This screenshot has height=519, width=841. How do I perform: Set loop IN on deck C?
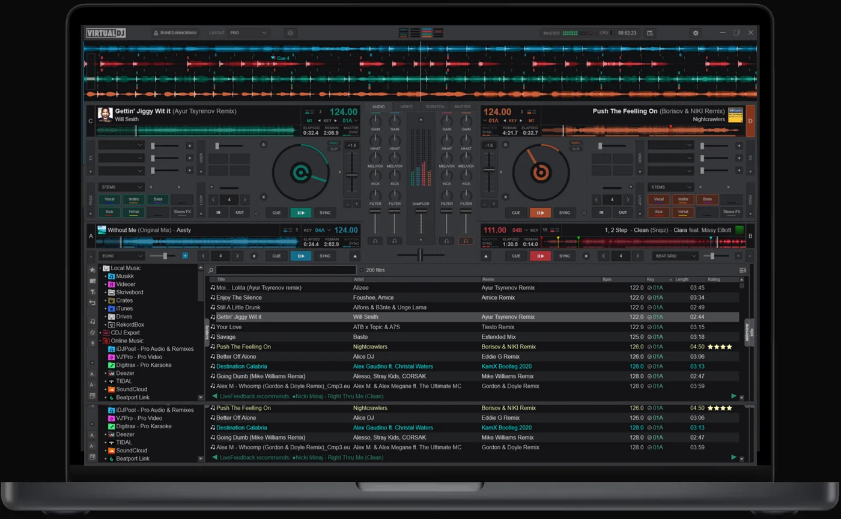(x=219, y=213)
